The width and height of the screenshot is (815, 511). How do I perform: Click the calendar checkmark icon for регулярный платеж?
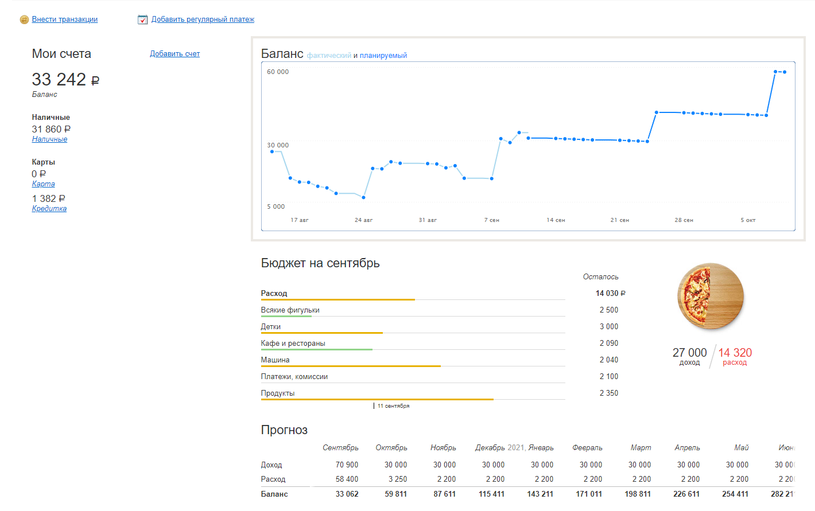click(143, 19)
